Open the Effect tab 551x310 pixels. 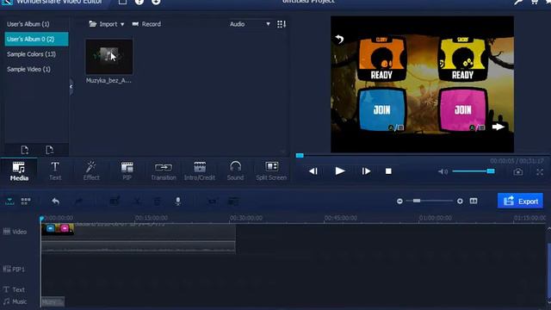point(91,171)
